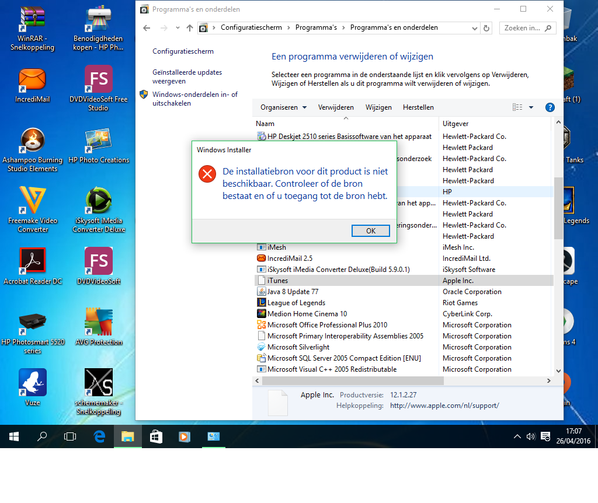
Task: Open AVG Protection desktop icon
Action: pyautogui.click(x=98, y=327)
